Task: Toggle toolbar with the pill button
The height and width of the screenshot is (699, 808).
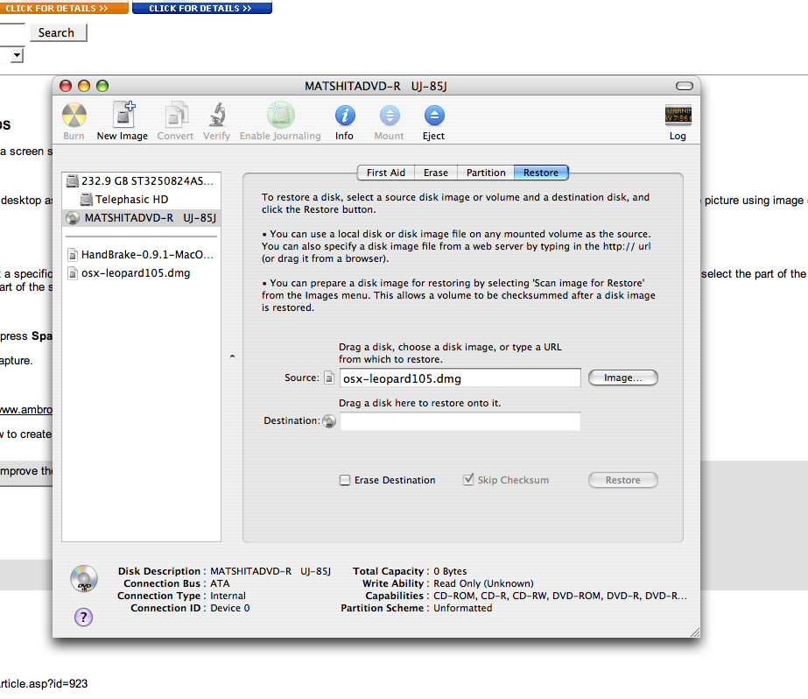Action: click(685, 86)
